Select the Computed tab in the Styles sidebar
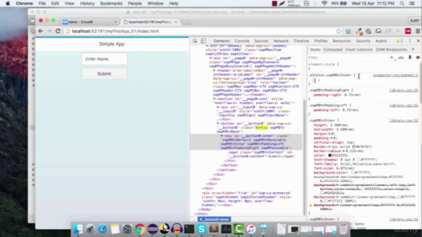Image resolution: width=422 pixels, height=237 pixels. point(333,49)
